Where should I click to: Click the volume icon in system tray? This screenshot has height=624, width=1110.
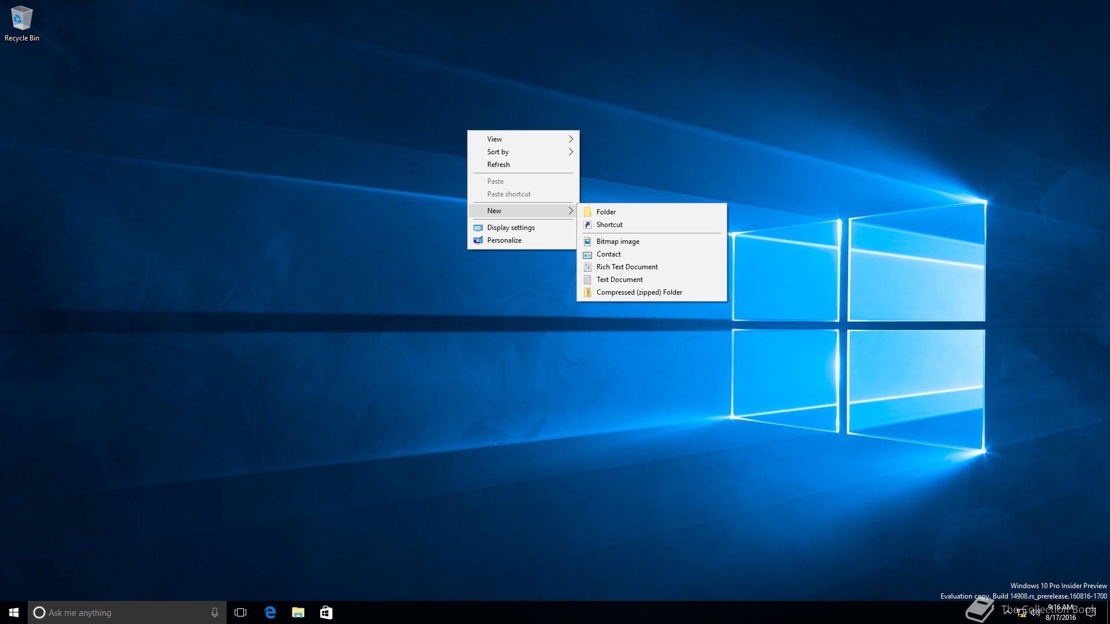[1035, 612]
